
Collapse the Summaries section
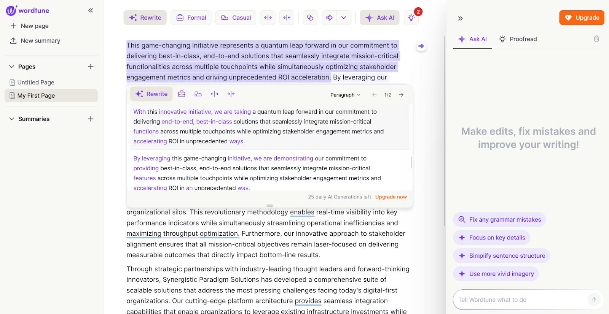click(x=12, y=119)
